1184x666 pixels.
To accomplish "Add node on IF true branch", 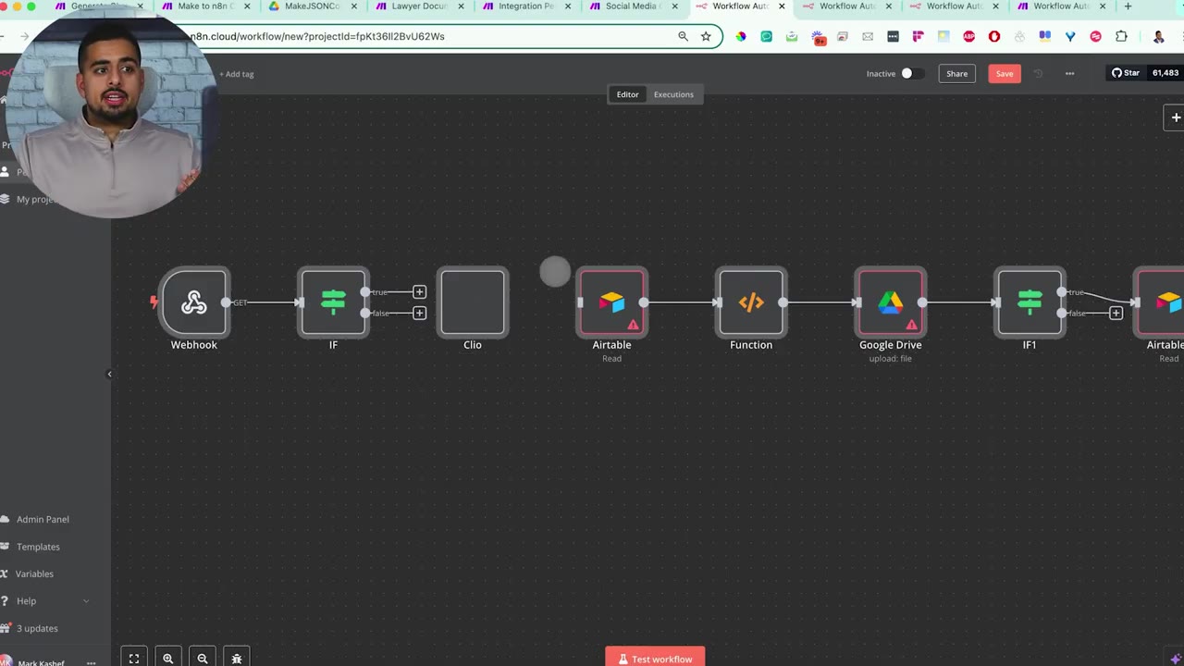I will 419,291.
